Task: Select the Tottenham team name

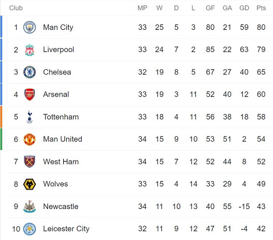Action: 61,117
